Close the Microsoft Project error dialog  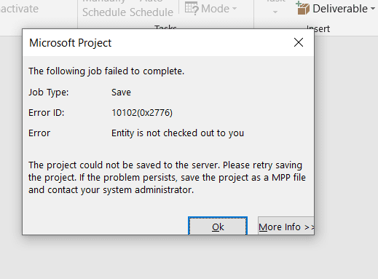tap(299, 42)
